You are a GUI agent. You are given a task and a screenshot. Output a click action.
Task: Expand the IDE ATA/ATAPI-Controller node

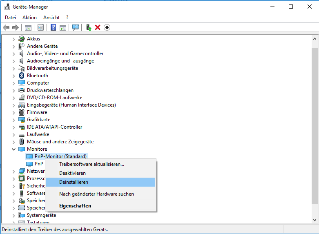coord(13,127)
